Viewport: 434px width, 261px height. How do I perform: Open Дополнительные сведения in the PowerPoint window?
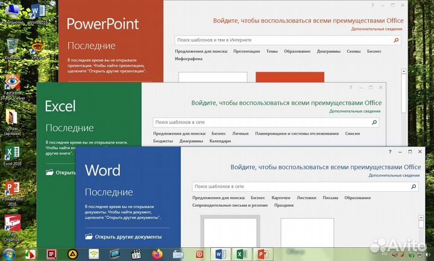[377, 29]
